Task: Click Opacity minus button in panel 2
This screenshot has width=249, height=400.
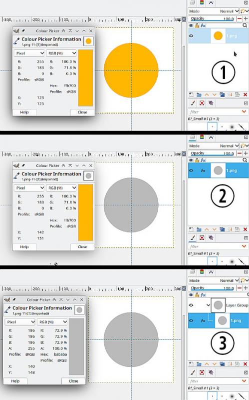Action: pyautogui.click(x=240, y=153)
